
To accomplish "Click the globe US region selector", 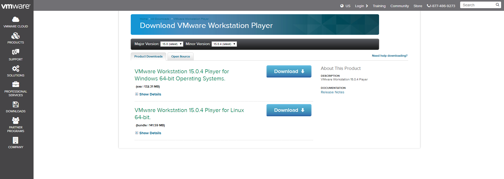I will pos(345,6).
